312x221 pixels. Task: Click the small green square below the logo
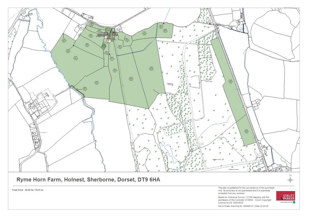pos(294,202)
